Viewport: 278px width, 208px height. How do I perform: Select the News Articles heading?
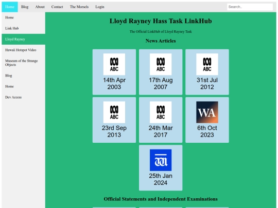(161, 41)
